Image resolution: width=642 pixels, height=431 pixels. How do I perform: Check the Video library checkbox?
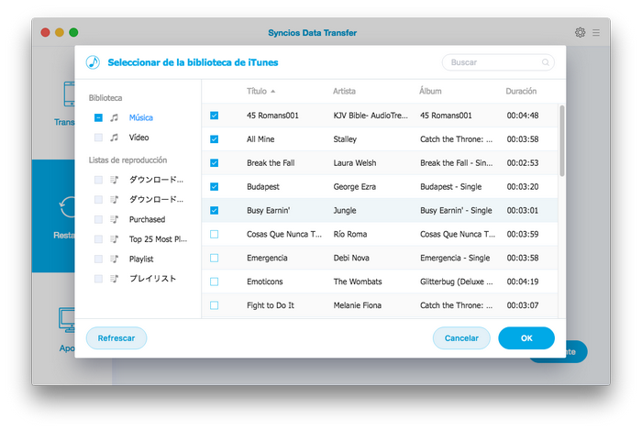[x=98, y=138]
